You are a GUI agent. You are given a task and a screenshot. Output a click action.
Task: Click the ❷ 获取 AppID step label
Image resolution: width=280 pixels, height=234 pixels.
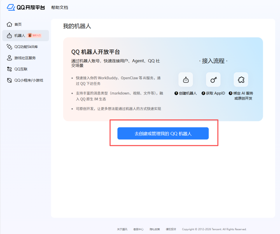coord(213,93)
